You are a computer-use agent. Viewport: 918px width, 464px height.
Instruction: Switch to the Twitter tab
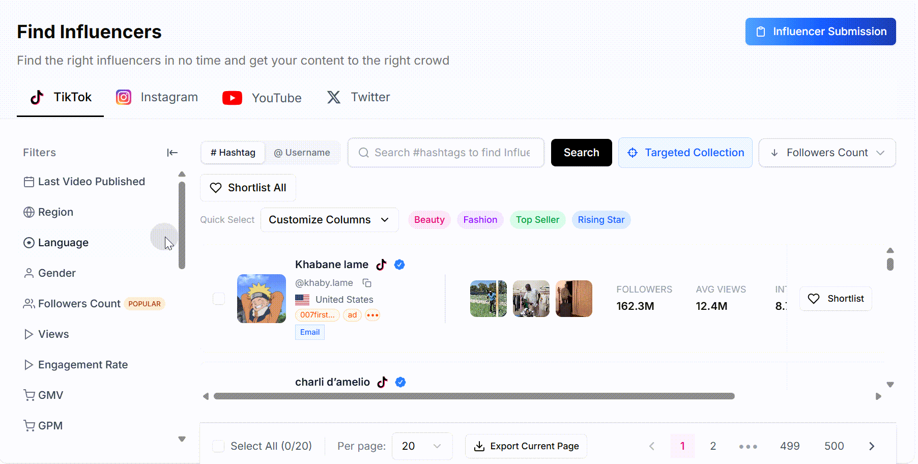tap(358, 97)
